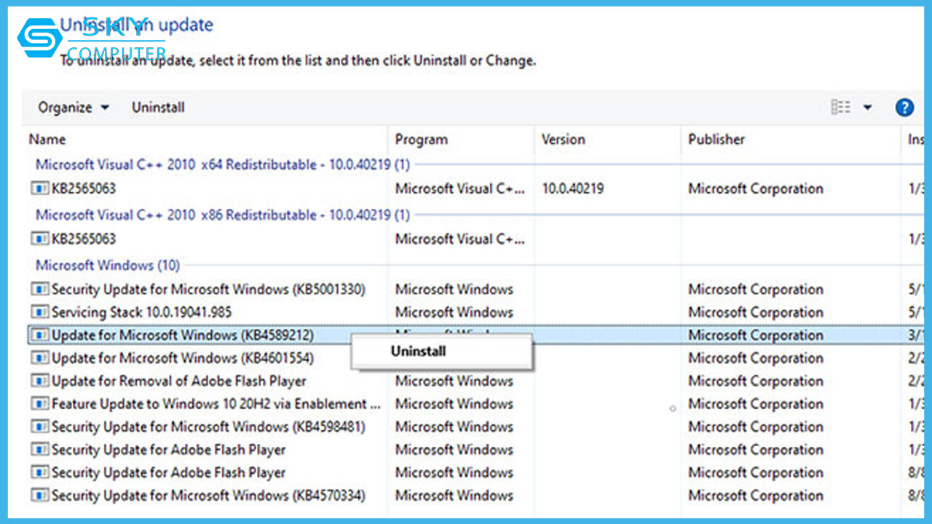This screenshot has width=932, height=524.
Task: Click the update icon beside KB2565063
Action: 39,189
